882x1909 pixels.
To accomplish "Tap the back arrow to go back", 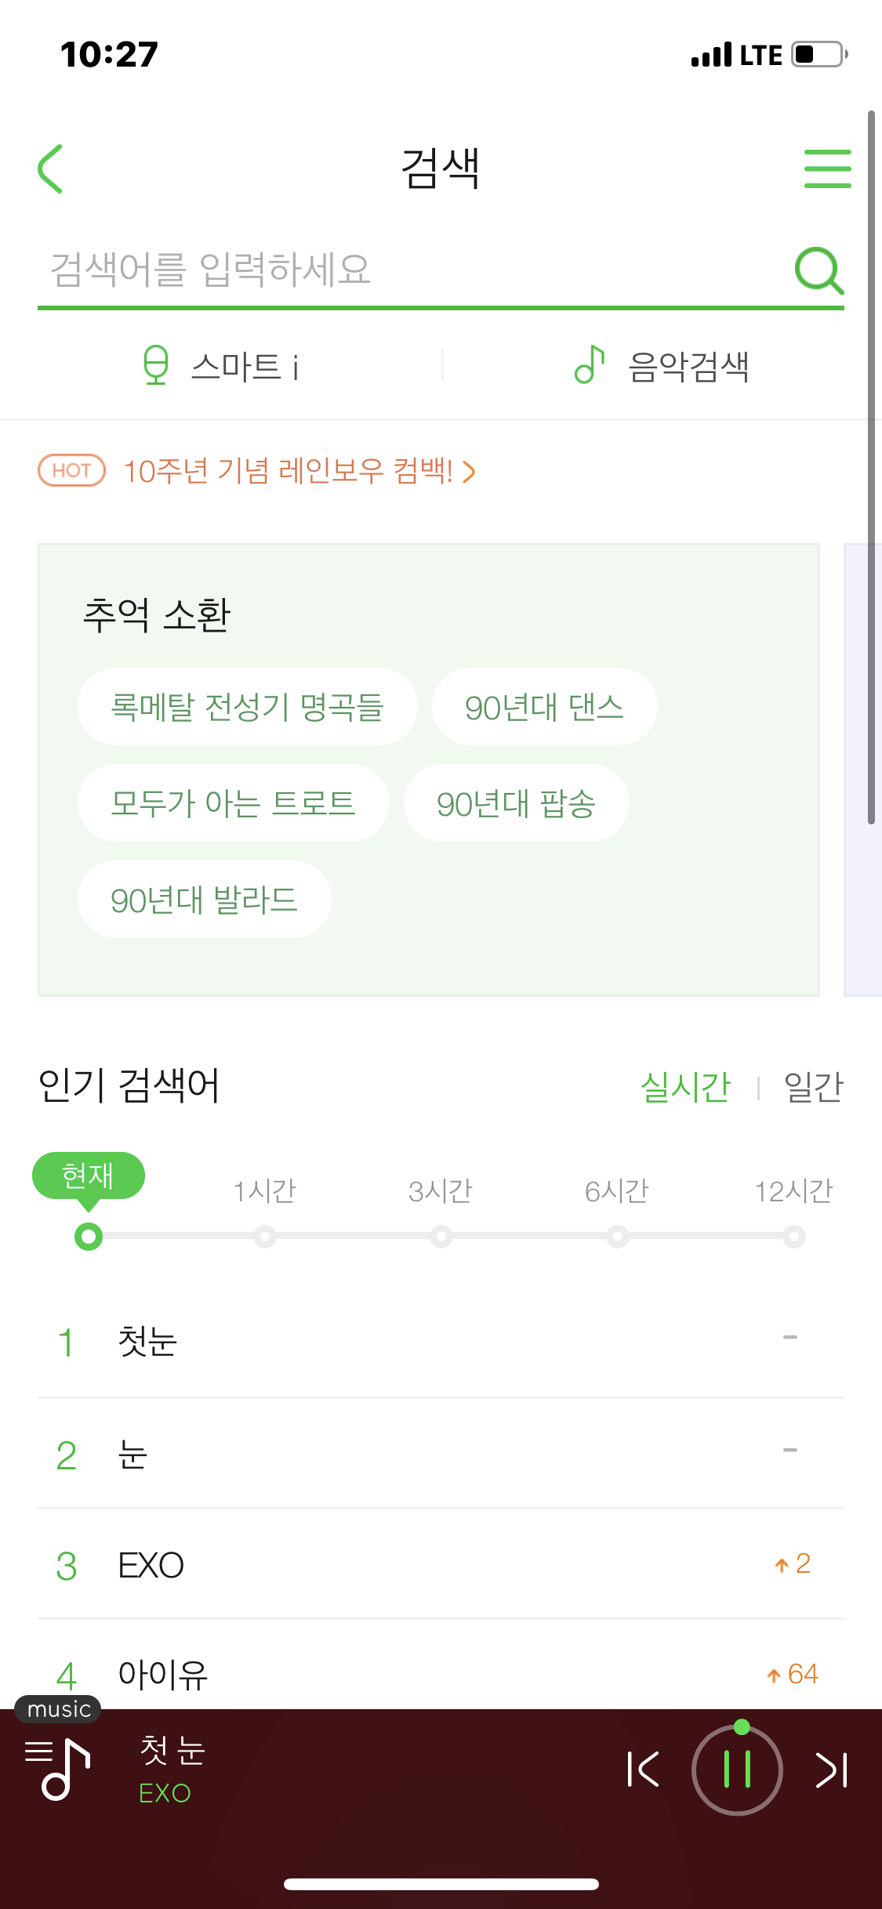I will point(51,168).
